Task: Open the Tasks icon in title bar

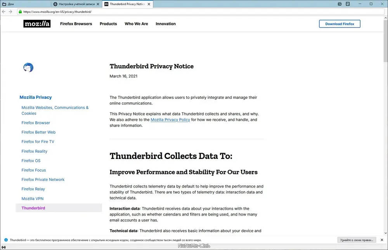Action: (348, 4)
